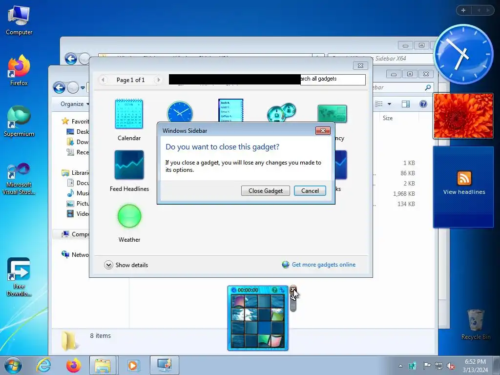Select the CPU Meter gadget icon

point(281,112)
